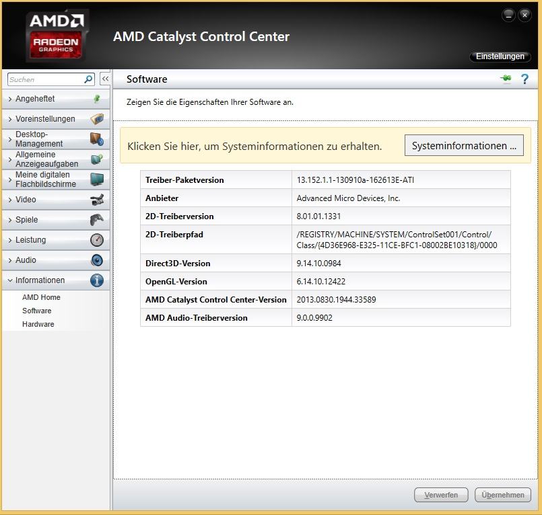The height and width of the screenshot is (515, 542).
Task: Open AMD Home under Informationen
Action: [x=41, y=297]
